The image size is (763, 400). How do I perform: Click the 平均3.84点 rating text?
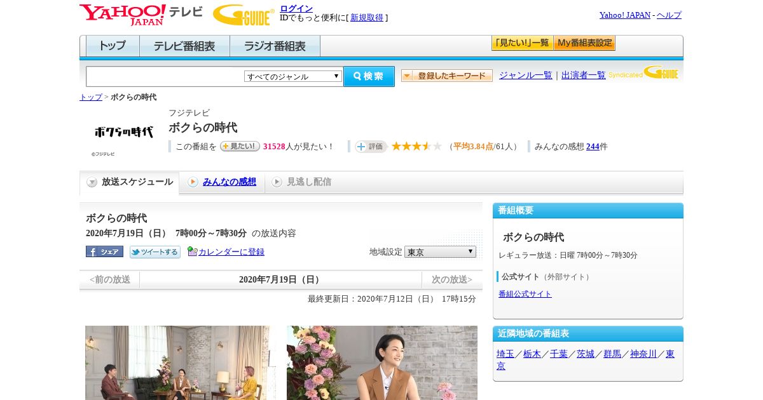474,147
